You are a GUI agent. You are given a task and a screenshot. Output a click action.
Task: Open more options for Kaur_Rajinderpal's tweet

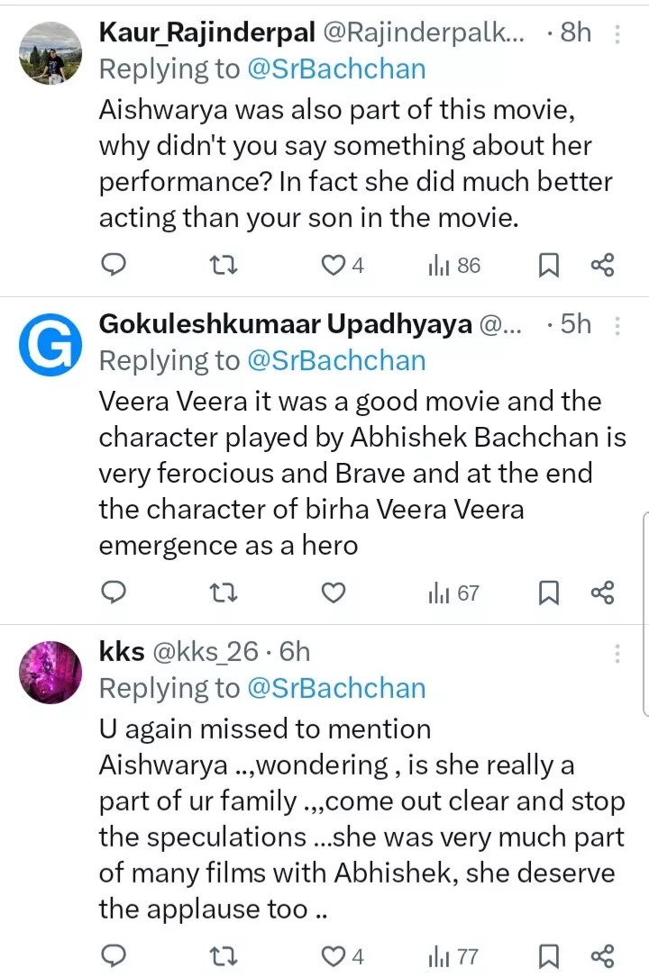617,34
